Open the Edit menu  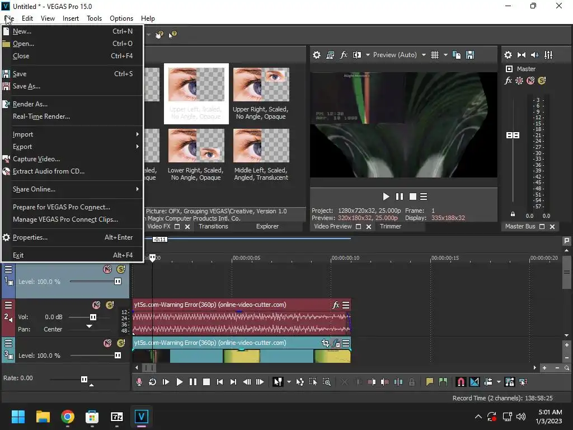(27, 18)
